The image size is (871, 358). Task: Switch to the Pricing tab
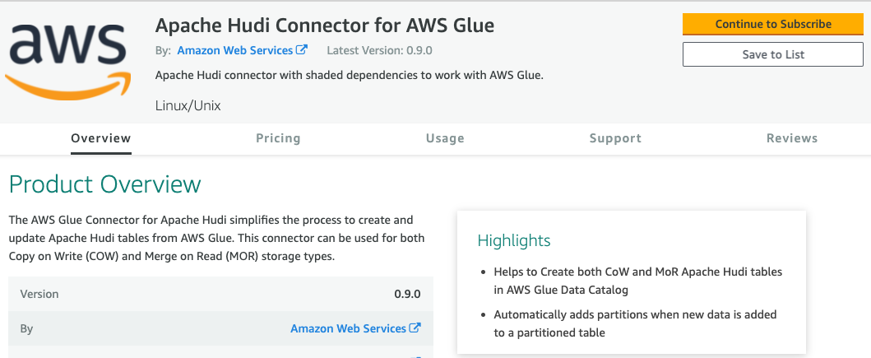tap(278, 138)
